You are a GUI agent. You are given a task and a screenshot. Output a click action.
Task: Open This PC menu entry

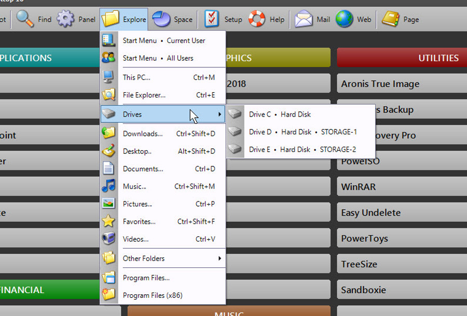tap(163, 77)
